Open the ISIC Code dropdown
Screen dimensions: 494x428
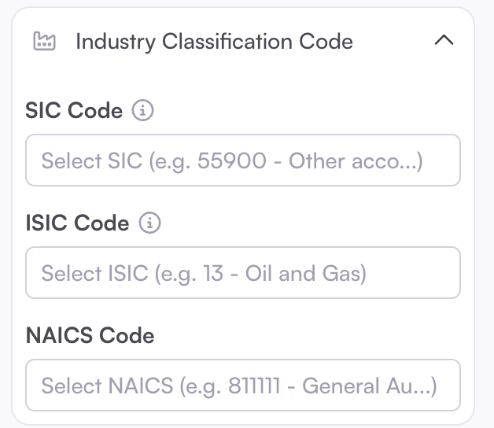242,273
